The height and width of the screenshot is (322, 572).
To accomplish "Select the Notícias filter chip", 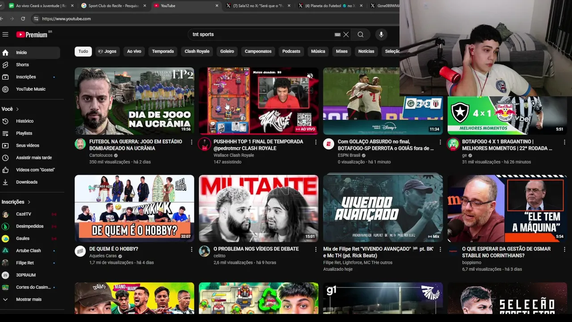I will coord(366,51).
